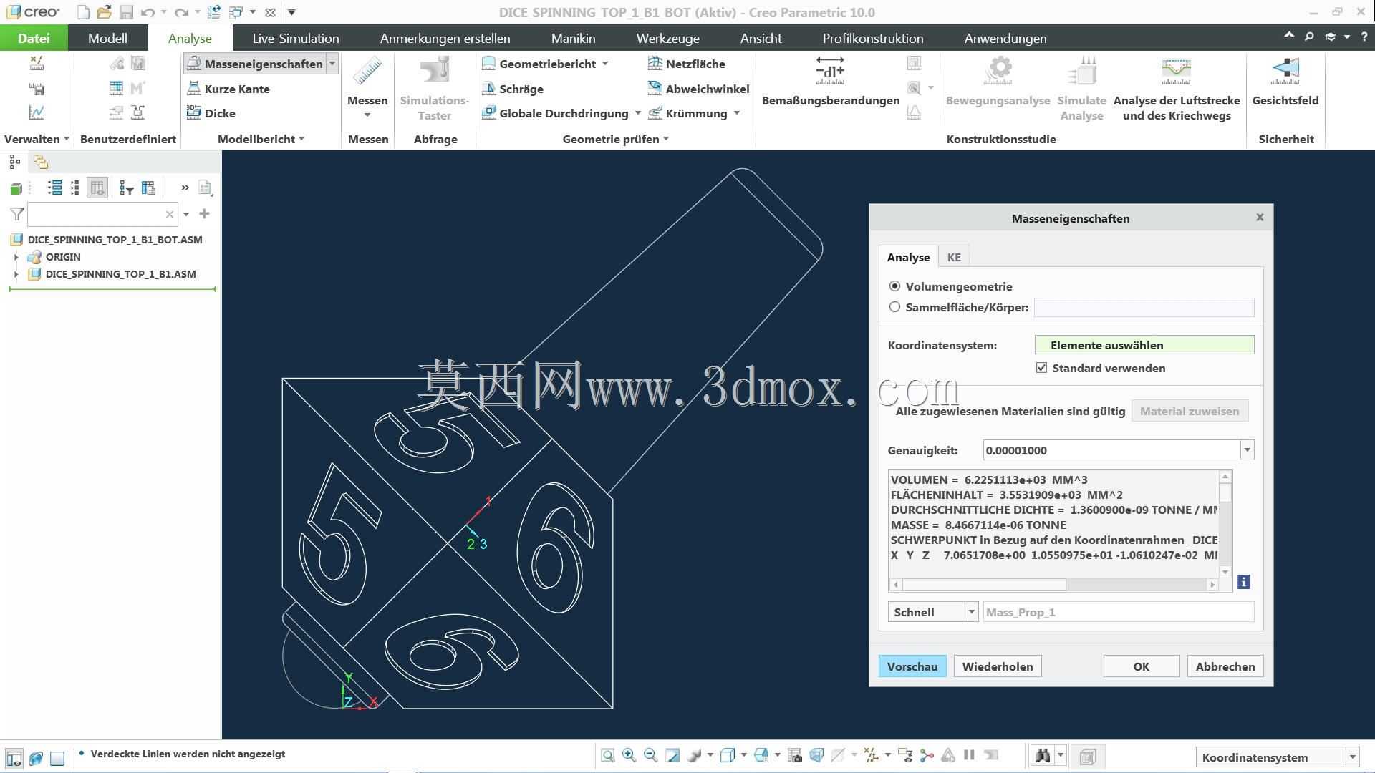This screenshot has height=773, width=1375.
Task: Switch to the Profilkonstruktion tab
Action: click(x=872, y=38)
